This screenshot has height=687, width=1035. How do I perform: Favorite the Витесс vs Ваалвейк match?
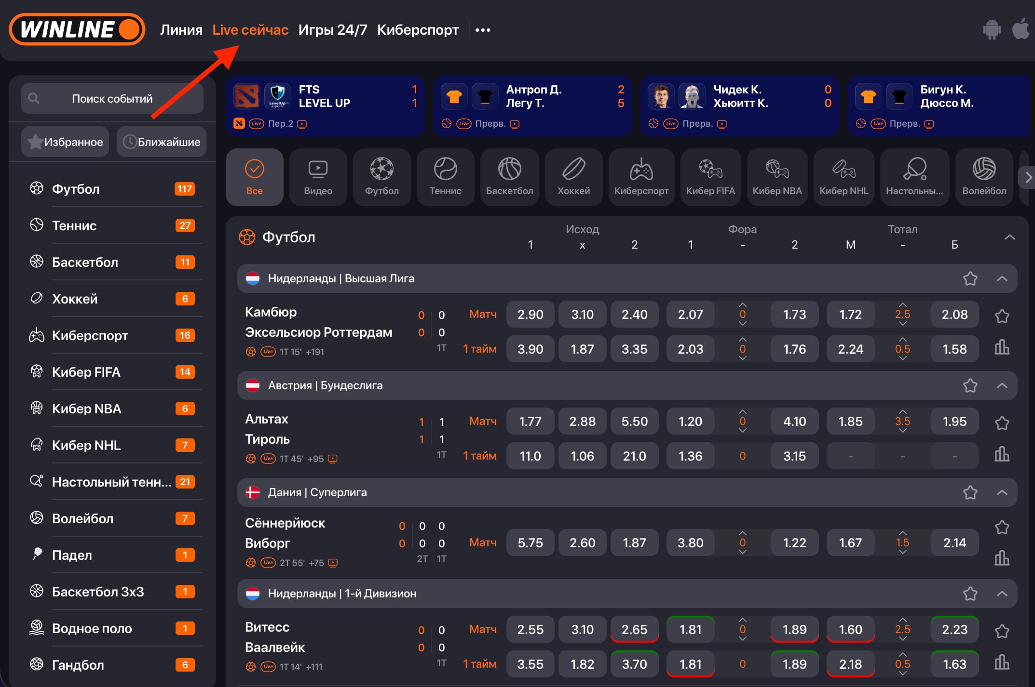pyautogui.click(x=1002, y=631)
